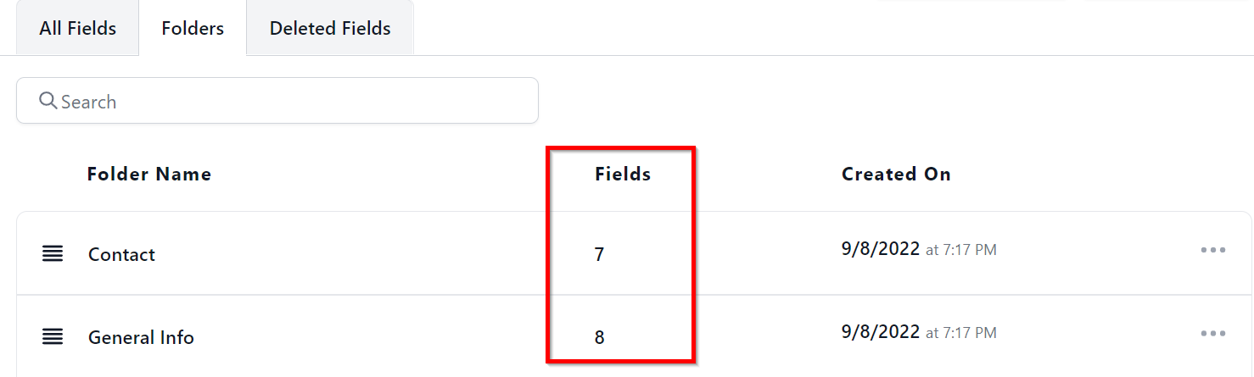Screen dimensions: 1254x377
Task: Open the Deleted Fields tab
Action: pos(330,28)
